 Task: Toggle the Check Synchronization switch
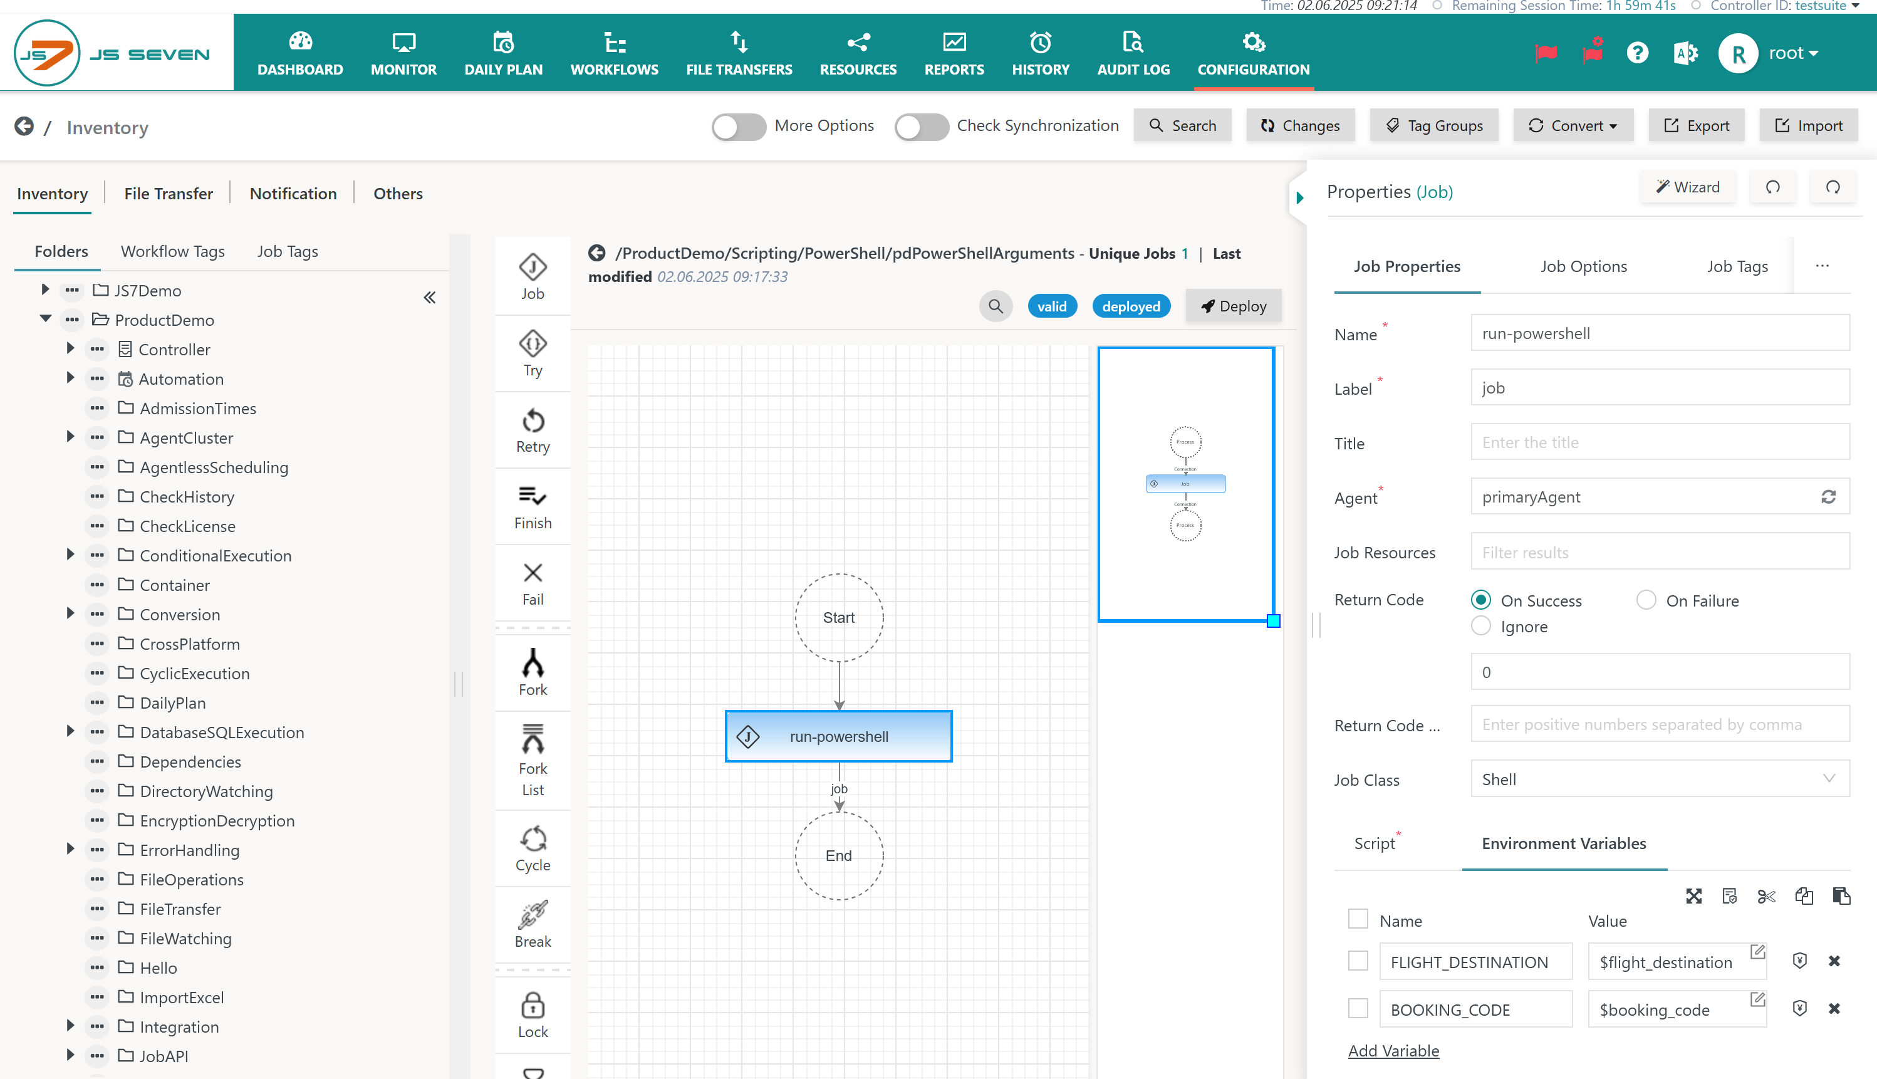pyautogui.click(x=921, y=127)
